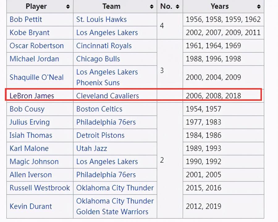The image size is (278, 222).
Task: Sort table by Years column arrows
Action: tap(259, 7)
